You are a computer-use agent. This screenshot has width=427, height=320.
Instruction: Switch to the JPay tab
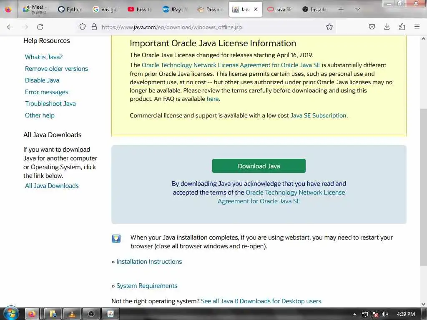pyautogui.click(x=175, y=9)
